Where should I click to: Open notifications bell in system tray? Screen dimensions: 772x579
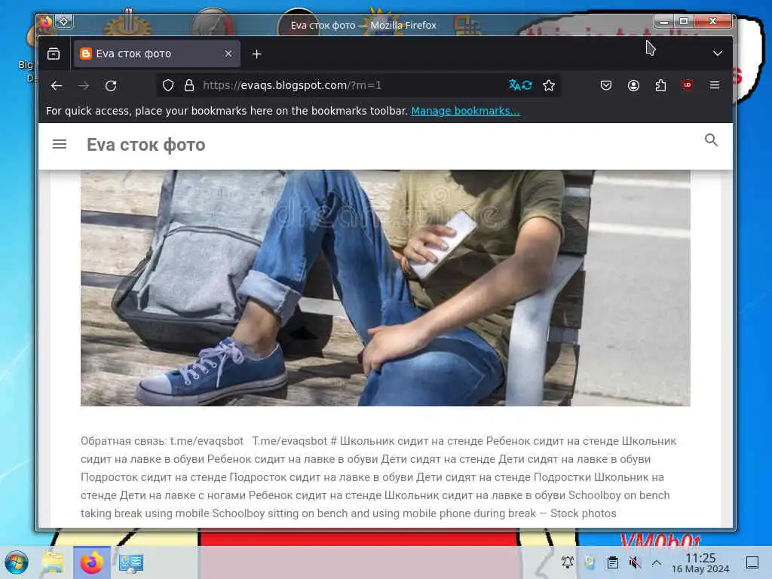click(x=567, y=562)
